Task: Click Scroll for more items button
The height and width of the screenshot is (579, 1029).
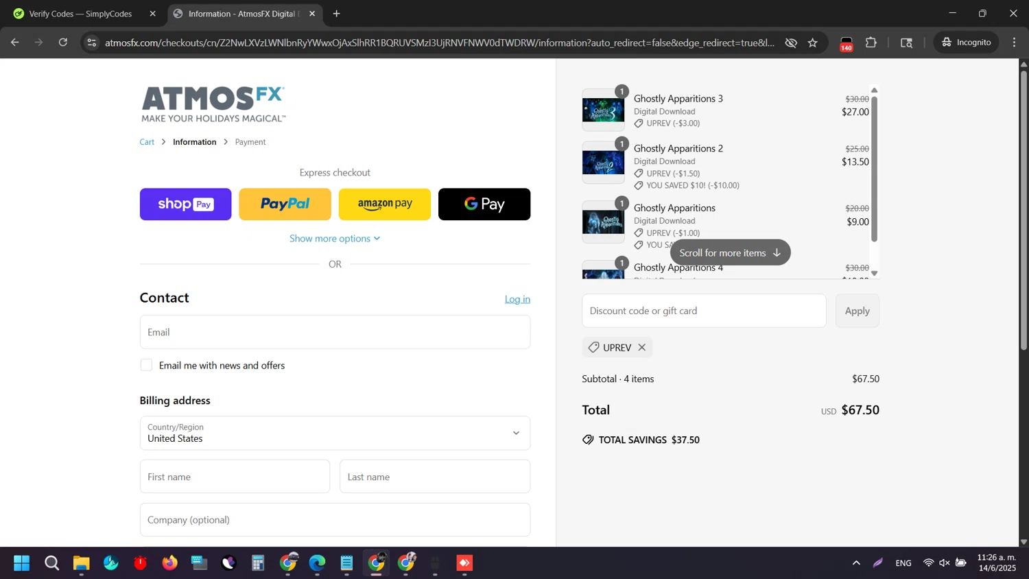Action: [x=730, y=252]
